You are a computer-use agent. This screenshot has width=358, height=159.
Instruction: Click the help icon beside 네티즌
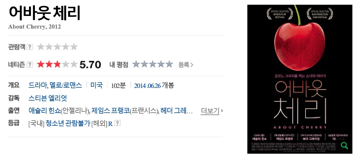[30, 65]
